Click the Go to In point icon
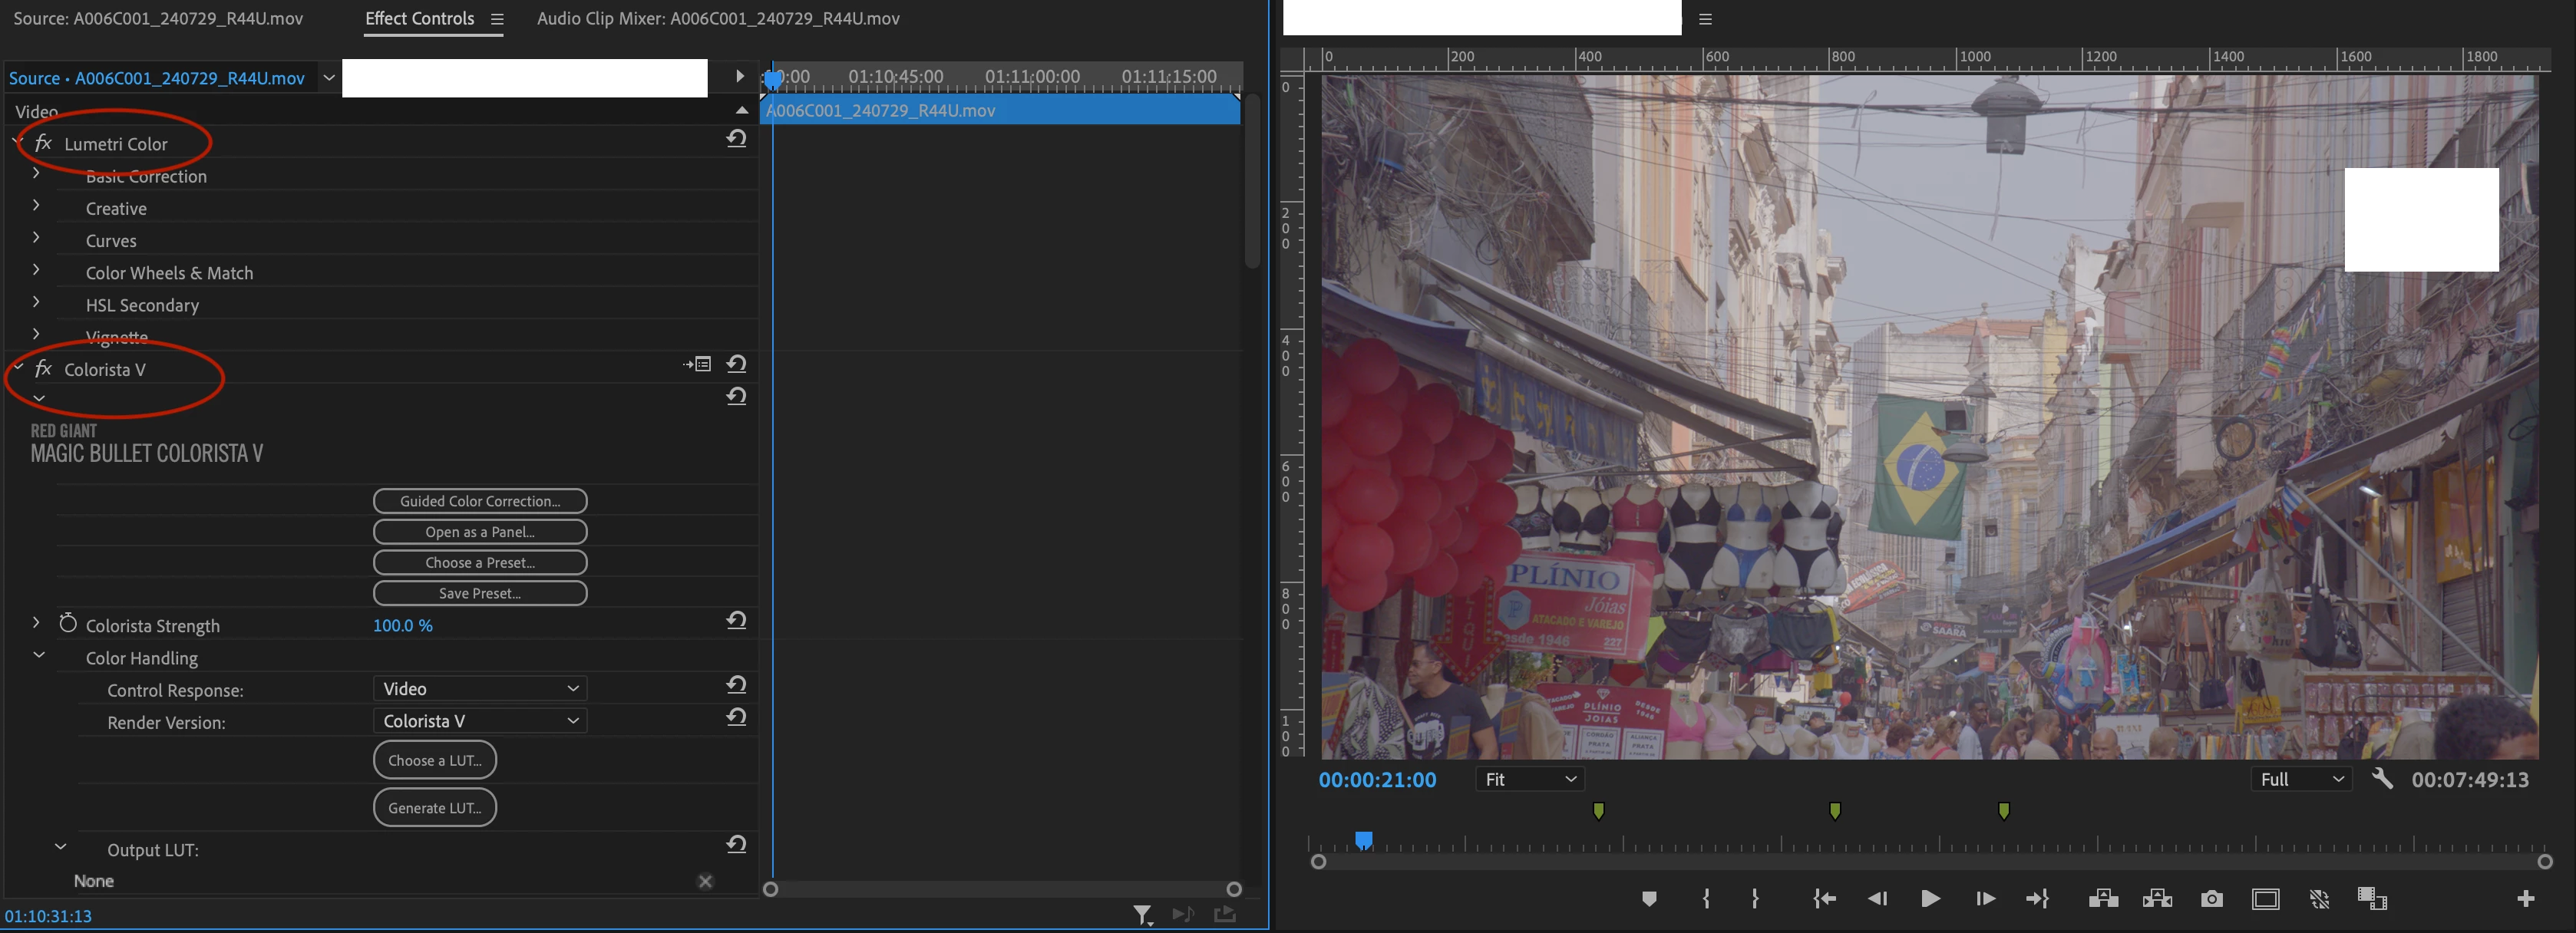The image size is (2576, 933). click(1824, 899)
